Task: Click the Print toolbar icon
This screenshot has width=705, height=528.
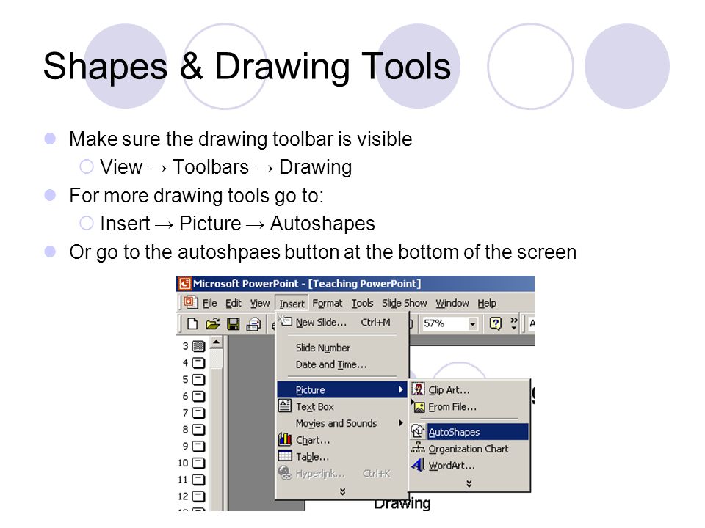Action: coord(254,323)
